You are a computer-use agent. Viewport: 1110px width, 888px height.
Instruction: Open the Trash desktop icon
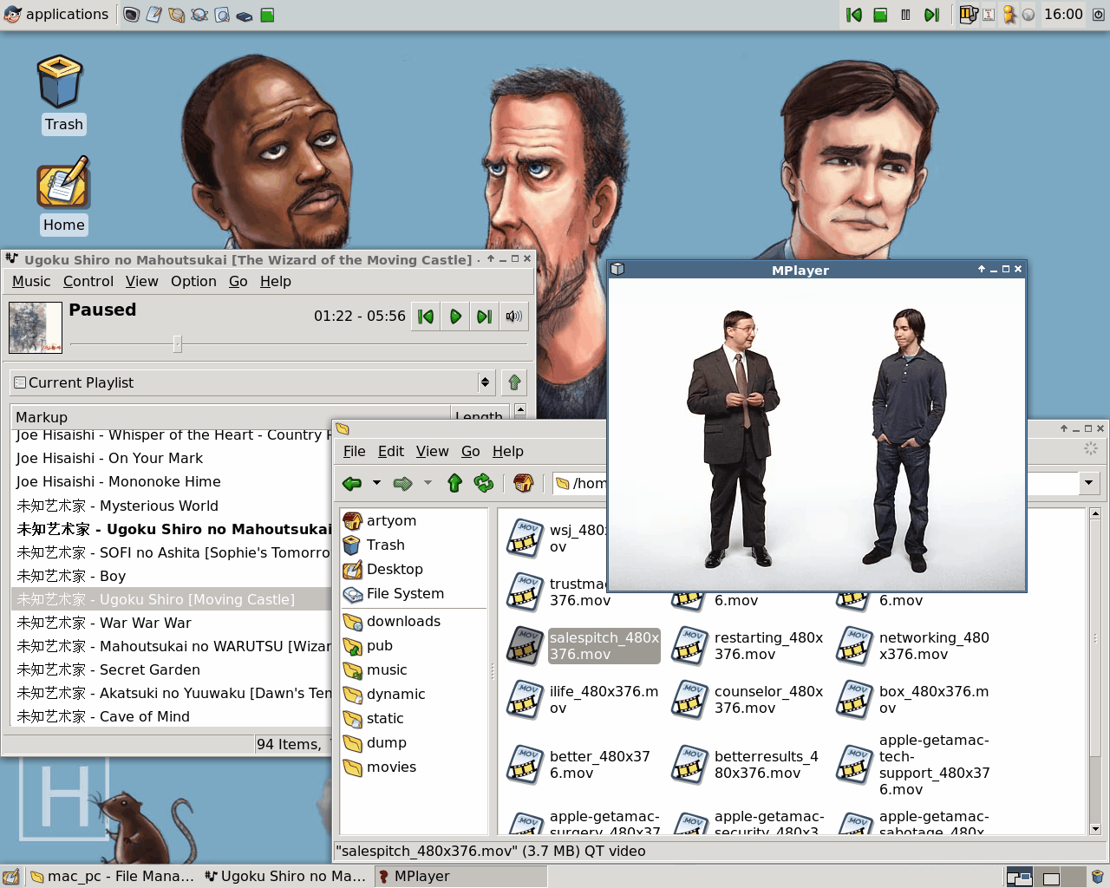click(61, 82)
